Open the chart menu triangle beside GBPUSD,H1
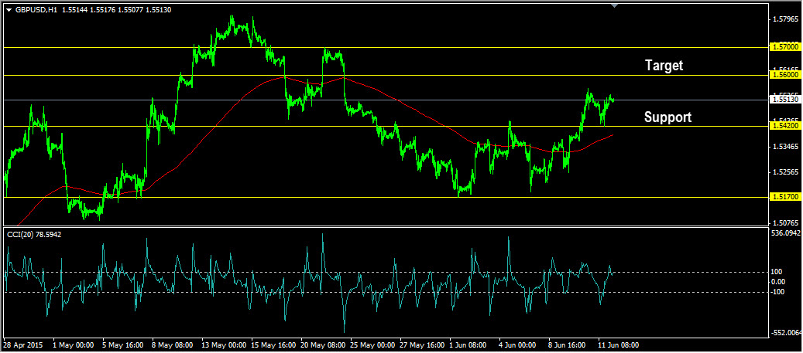The image size is (803, 353). (9, 10)
